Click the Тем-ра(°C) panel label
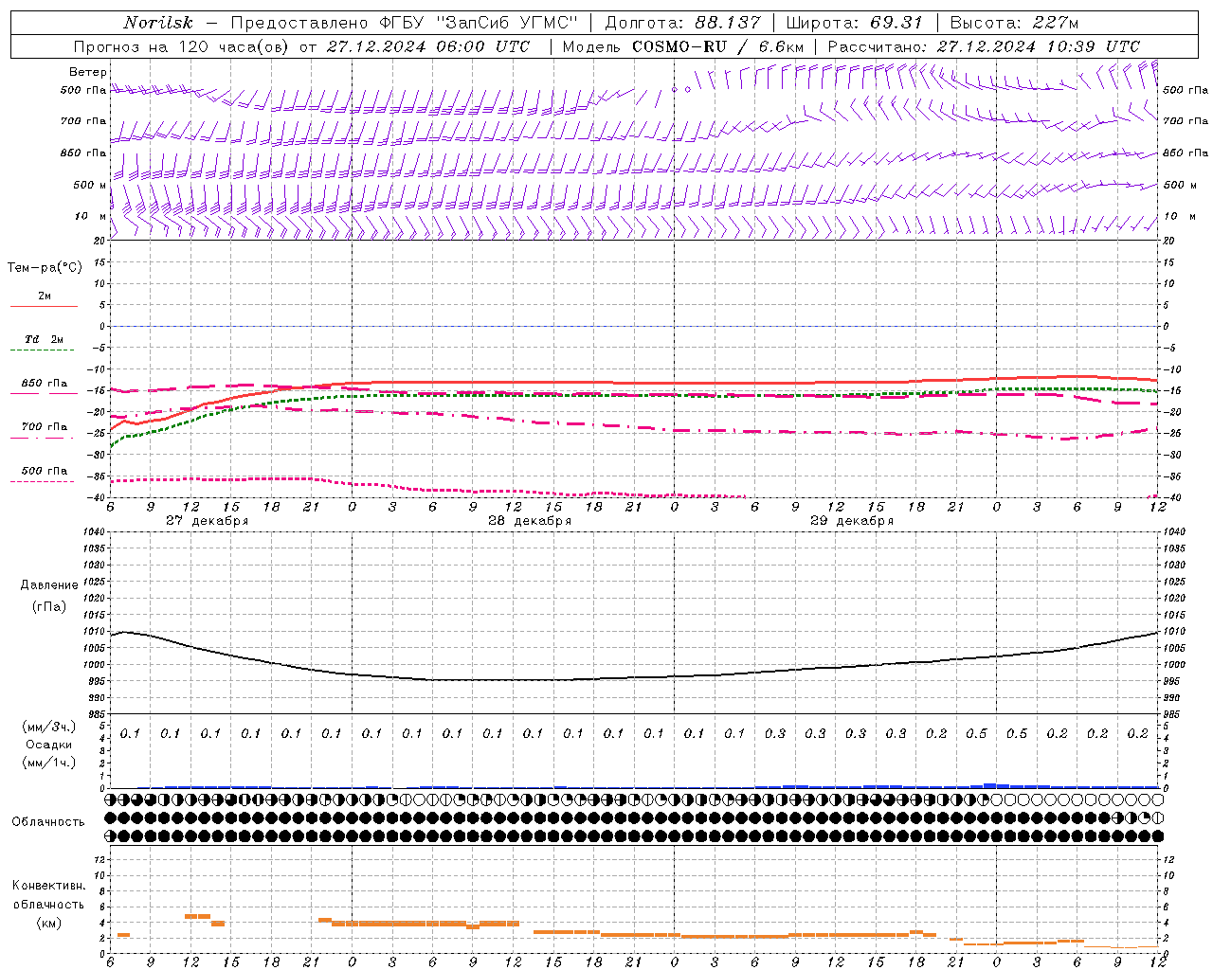Image resolution: width=1213 pixels, height=970 pixels. coord(45,268)
